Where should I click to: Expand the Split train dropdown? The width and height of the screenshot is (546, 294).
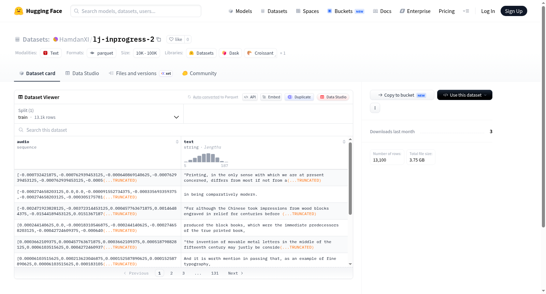point(99,114)
